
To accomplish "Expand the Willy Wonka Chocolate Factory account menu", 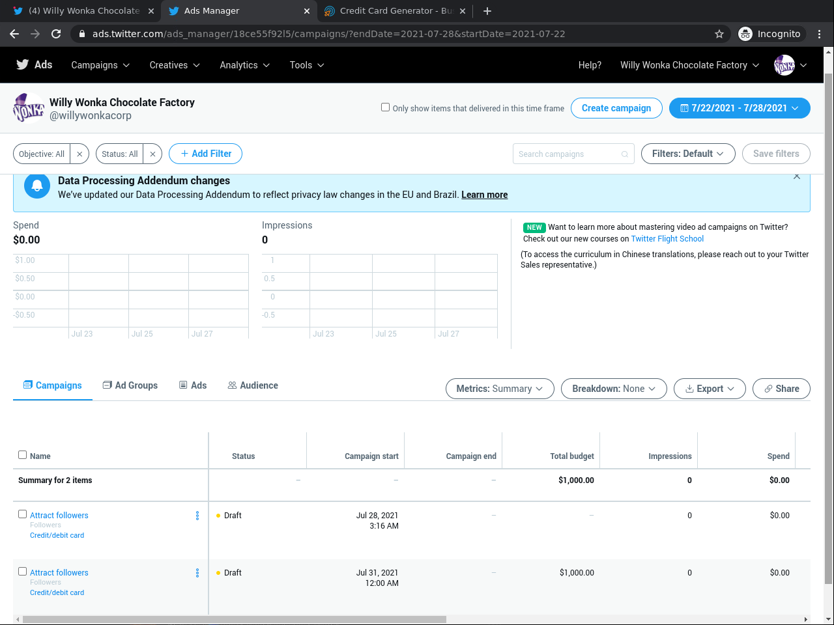I will coord(689,65).
